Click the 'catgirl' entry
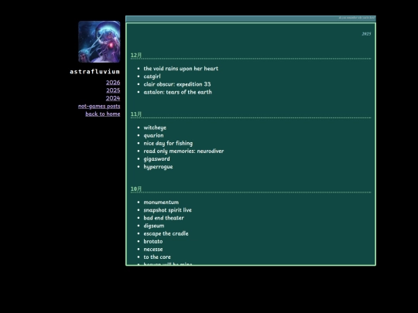Viewport: 418px width, 313px height. pos(152,77)
